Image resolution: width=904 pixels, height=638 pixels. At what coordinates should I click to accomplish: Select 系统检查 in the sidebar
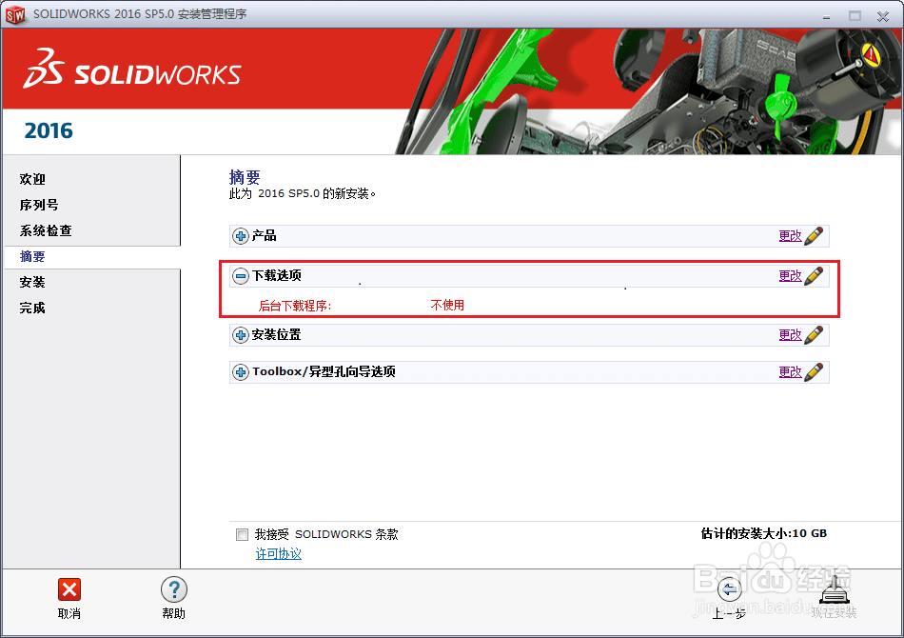[46, 230]
